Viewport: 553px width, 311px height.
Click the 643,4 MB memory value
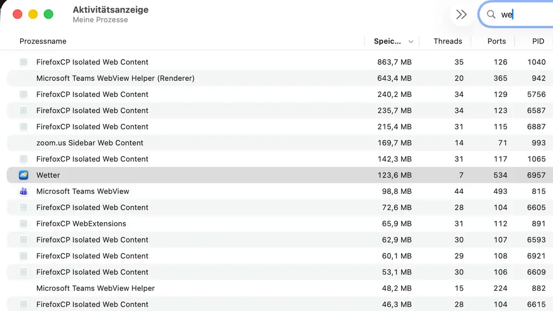click(394, 78)
